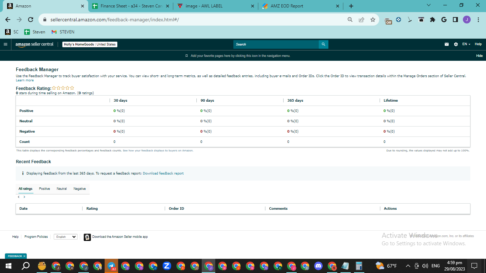The image size is (486, 273).
Task: Open Seller Central settings gear
Action: [456, 44]
